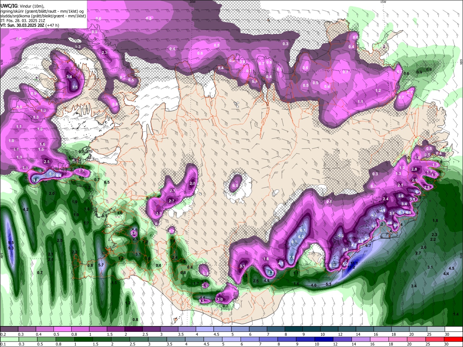The width and height of the screenshot is (463, 347).
Task: Click the 6.7 precipitation value on the map
Action: click(x=368, y=245)
